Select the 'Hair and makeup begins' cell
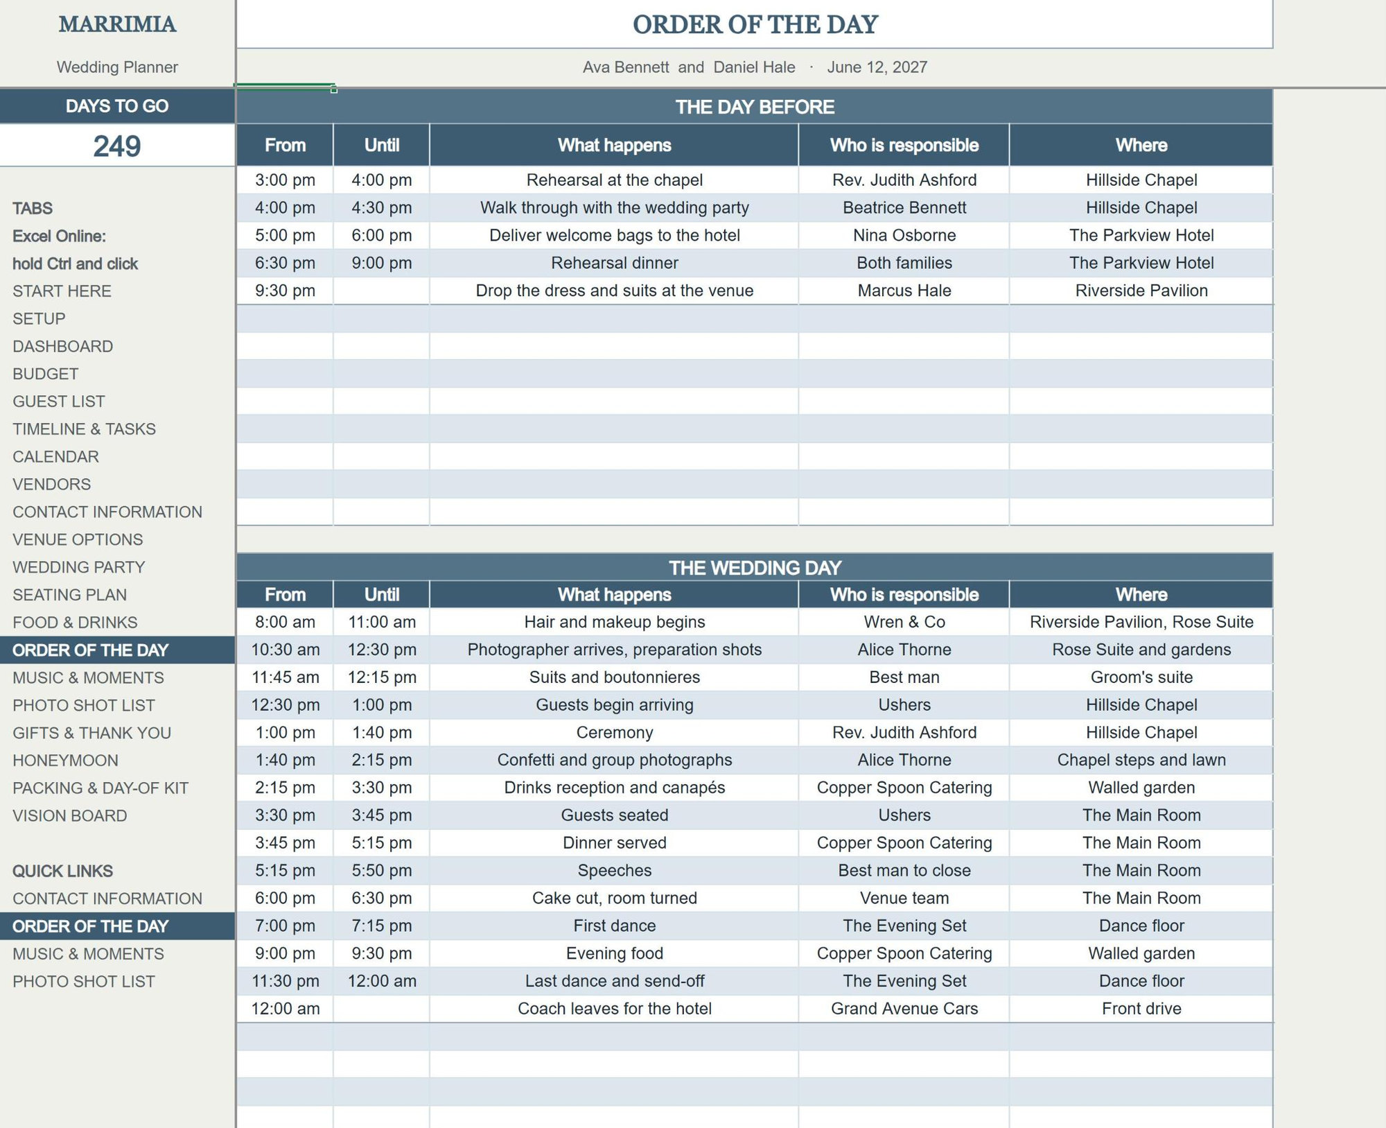Viewport: 1386px width, 1128px height. click(614, 622)
